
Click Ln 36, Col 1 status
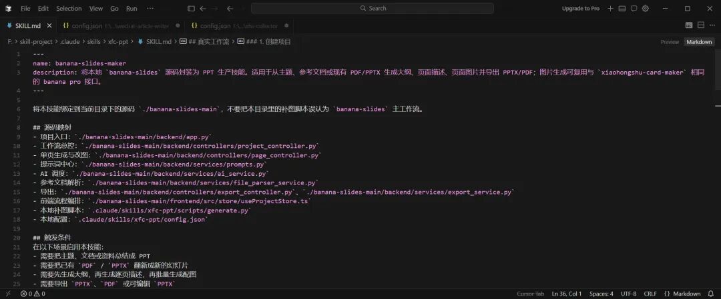[x=567, y=294]
